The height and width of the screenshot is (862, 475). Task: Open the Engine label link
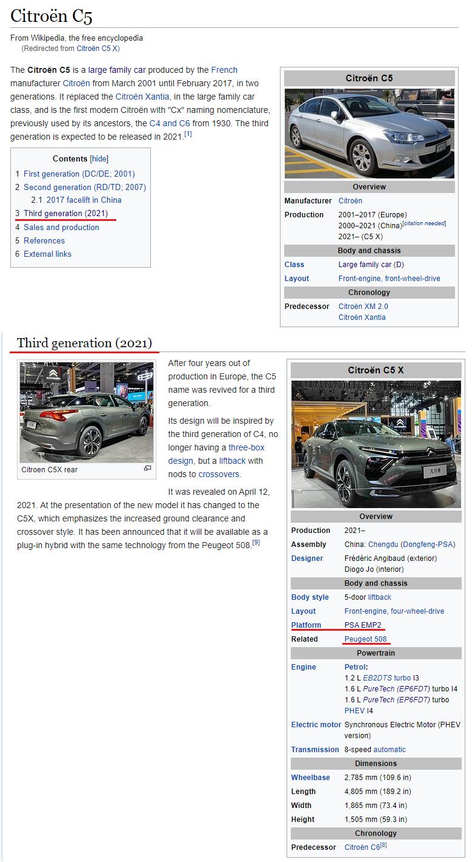point(304,667)
